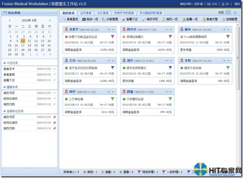Click the 结构化病历 row under 后续标记任务
This screenshot has height=178, width=243.
pyautogui.click(x=29, y=123)
